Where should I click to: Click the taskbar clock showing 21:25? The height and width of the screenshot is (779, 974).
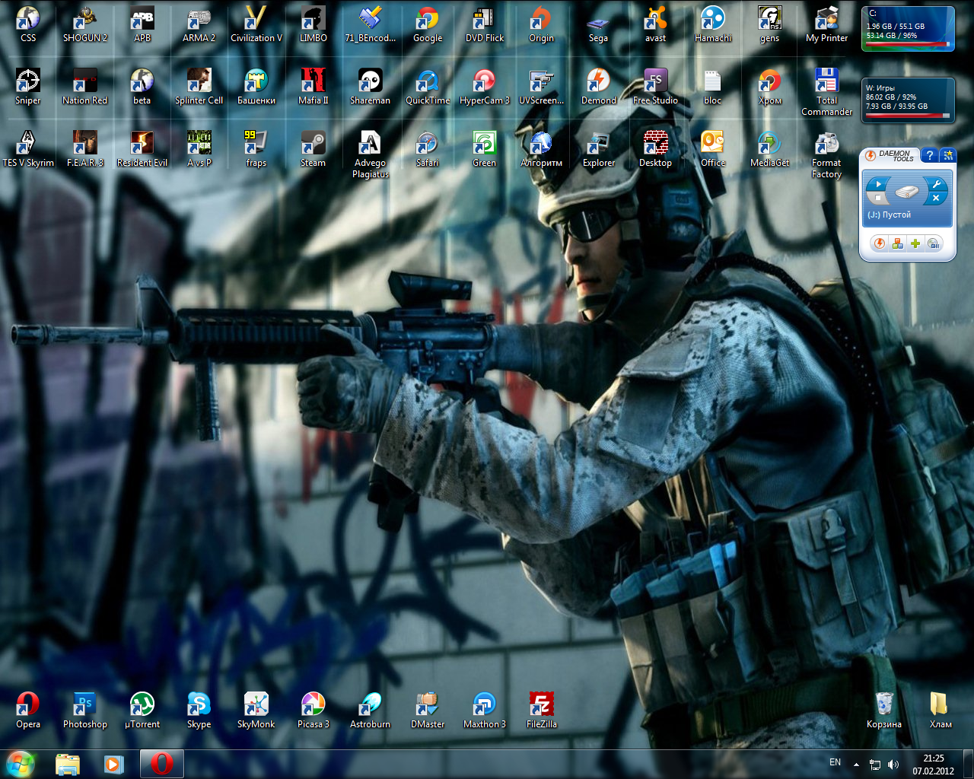933,765
